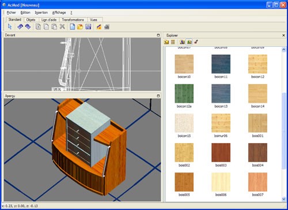Open the Fichier menu
This screenshot has height=210, width=288.
[x=12, y=13]
